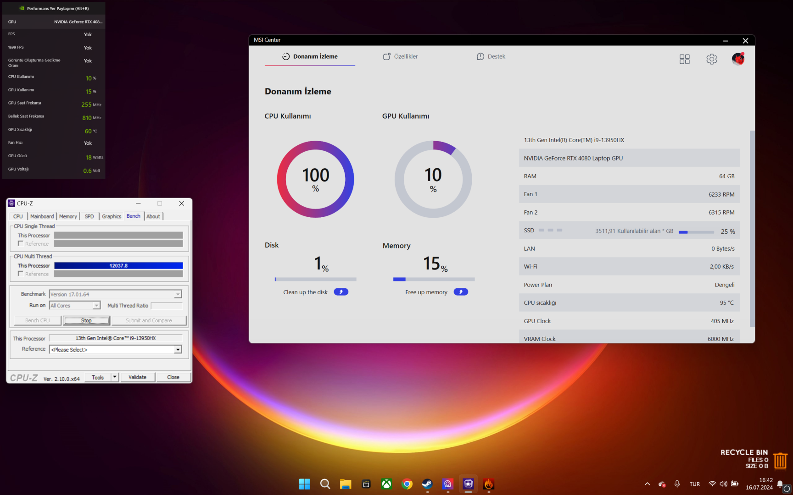
Task: Open Windows Search from the taskbar
Action: [325, 484]
